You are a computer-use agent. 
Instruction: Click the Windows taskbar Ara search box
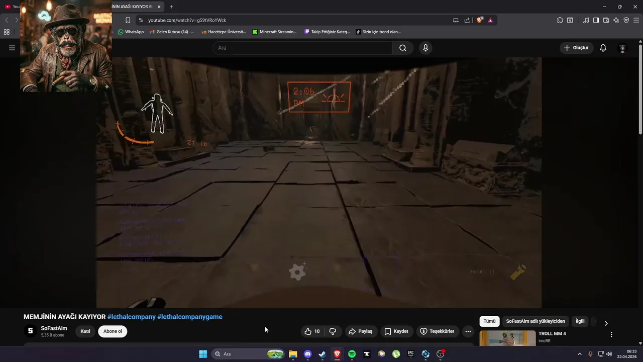point(248,354)
